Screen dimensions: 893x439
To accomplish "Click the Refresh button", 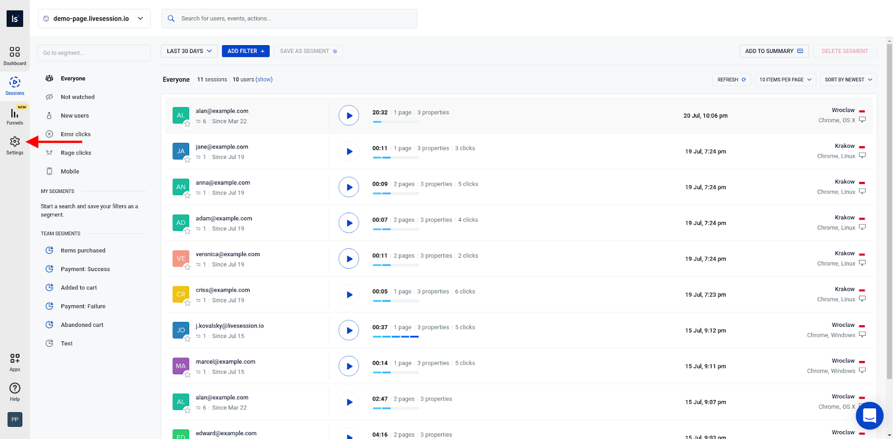I will coord(731,80).
